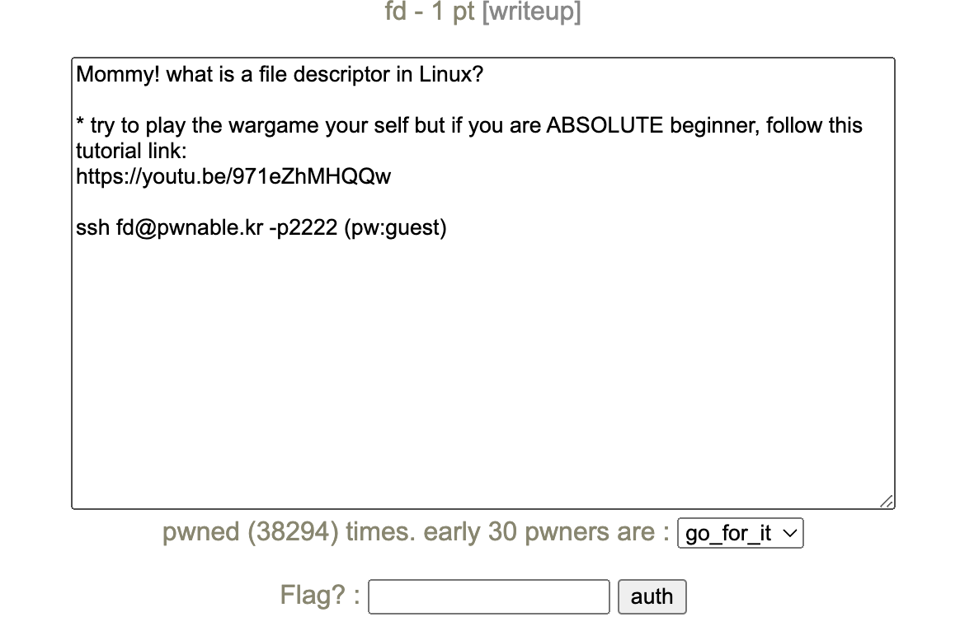The image size is (960, 631).
Task: Click the 'fd - 1 pt' challenge title
Action: coord(430,13)
